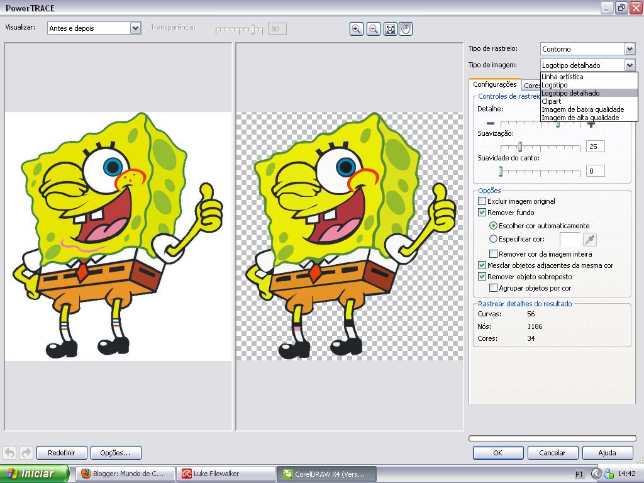Click the Undo arrow icon
Screen dimensions: 644x483
(10, 453)
